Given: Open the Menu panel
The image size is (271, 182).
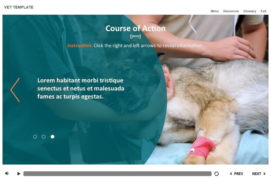Looking at the screenshot, I should (x=215, y=11).
